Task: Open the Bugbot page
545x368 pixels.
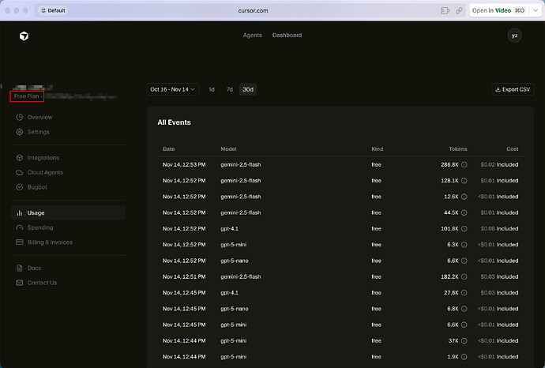Action: pyautogui.click(x=68, y=187)
